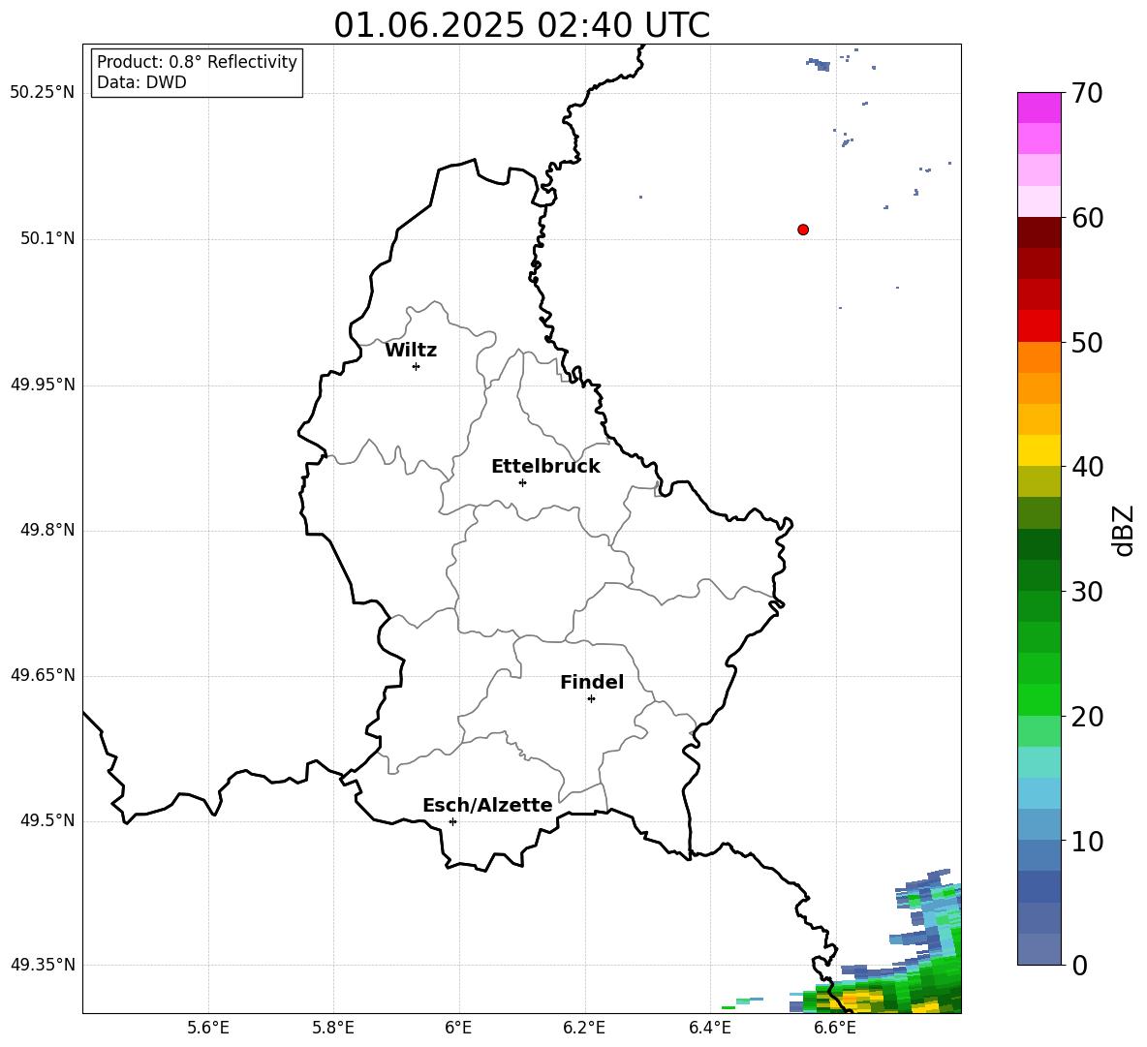Image resolution: width=1147 pixels, height=1047 pixels.
Task: Click the 49.35°N latitude label
Action: tap(43, 965)
